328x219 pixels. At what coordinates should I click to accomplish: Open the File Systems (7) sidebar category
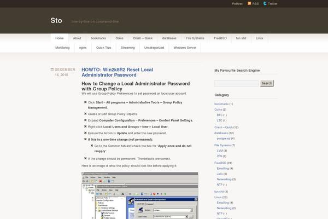pyautogui.click(x=222, y=145)
